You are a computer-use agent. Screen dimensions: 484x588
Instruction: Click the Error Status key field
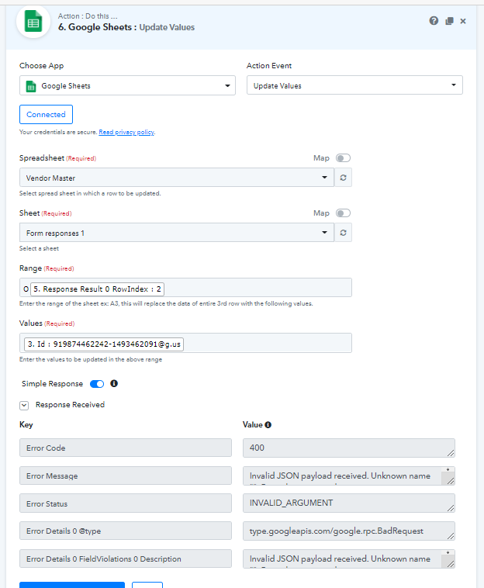coord(126,503)
